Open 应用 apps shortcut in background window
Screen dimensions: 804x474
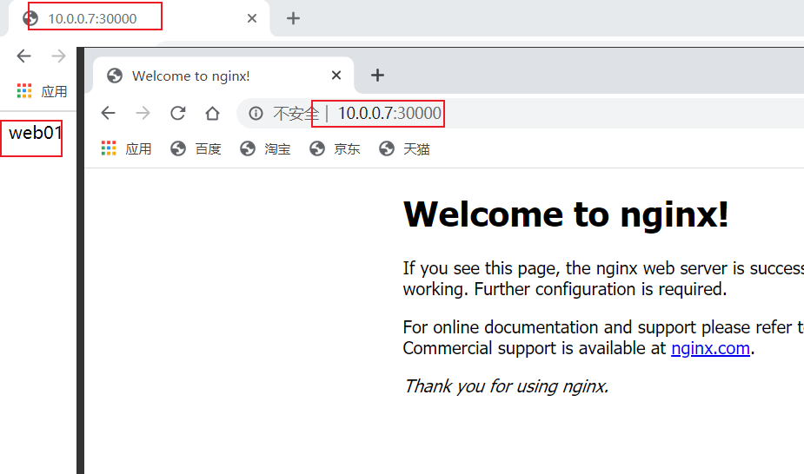point(42,91)
